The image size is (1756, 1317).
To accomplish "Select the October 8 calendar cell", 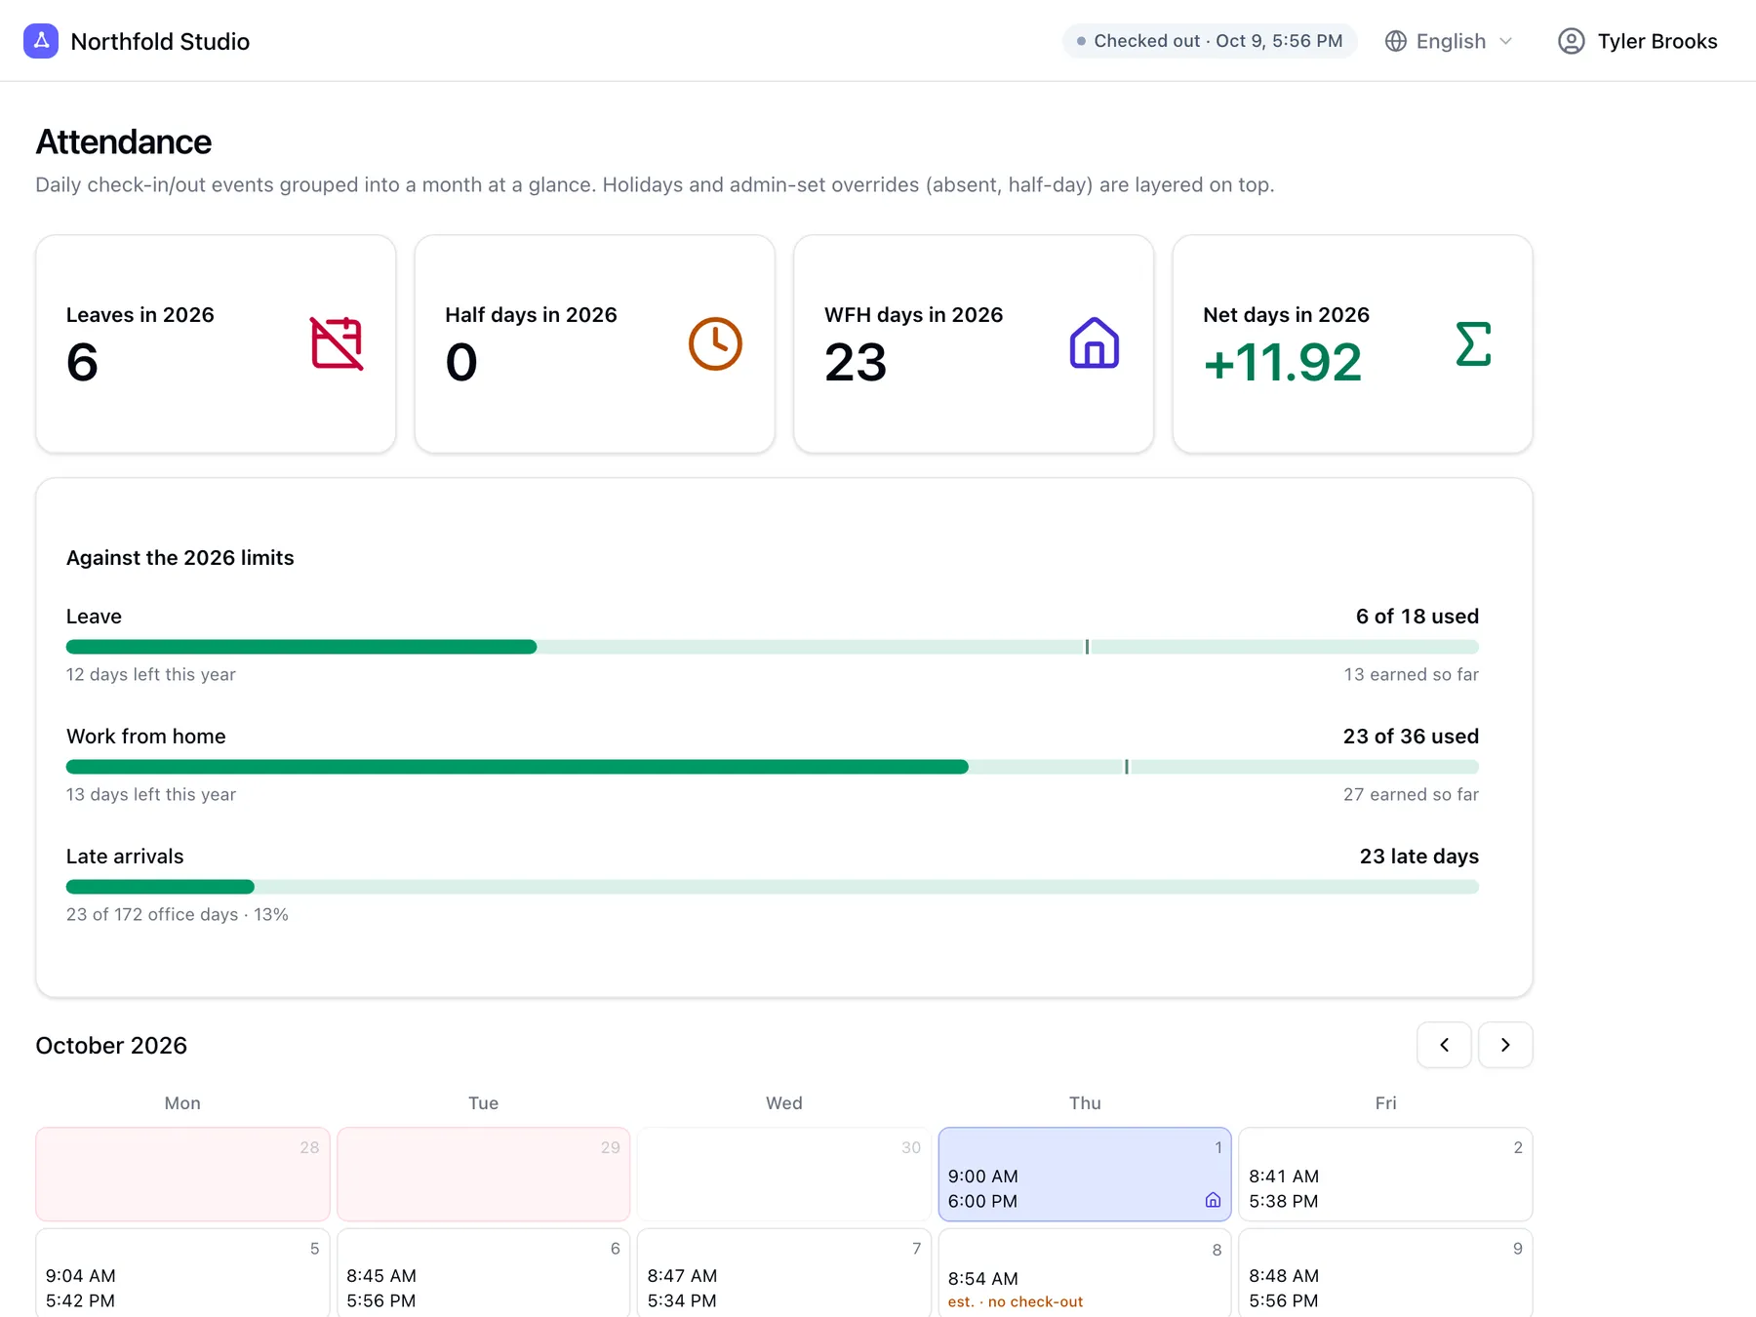I will (x=1085, y=1273).
